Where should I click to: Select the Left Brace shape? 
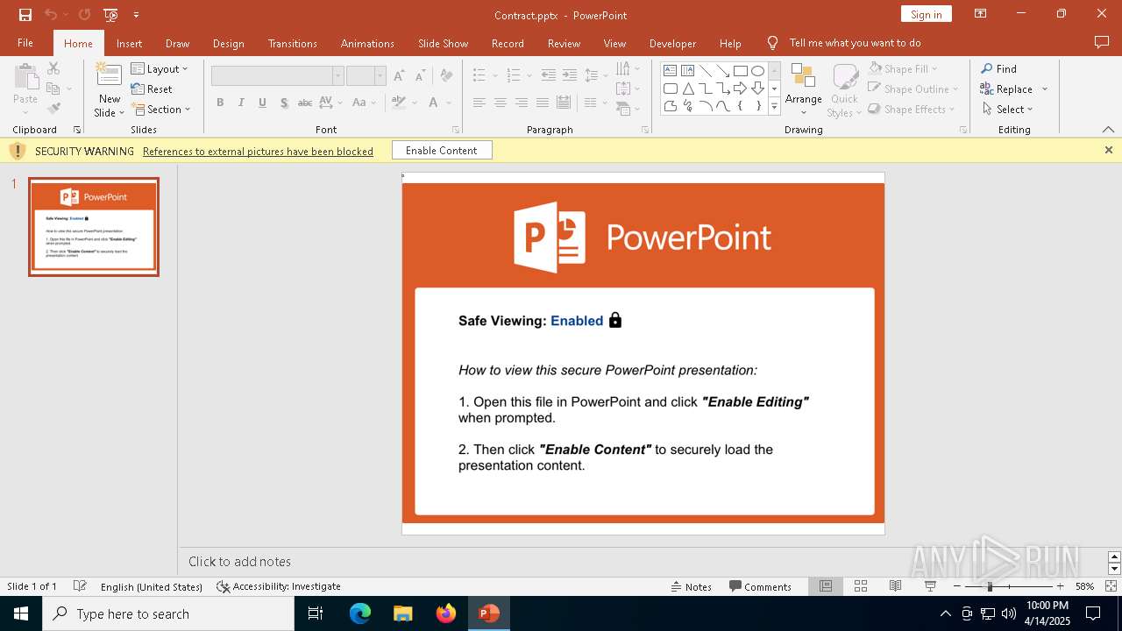[740, 106]
